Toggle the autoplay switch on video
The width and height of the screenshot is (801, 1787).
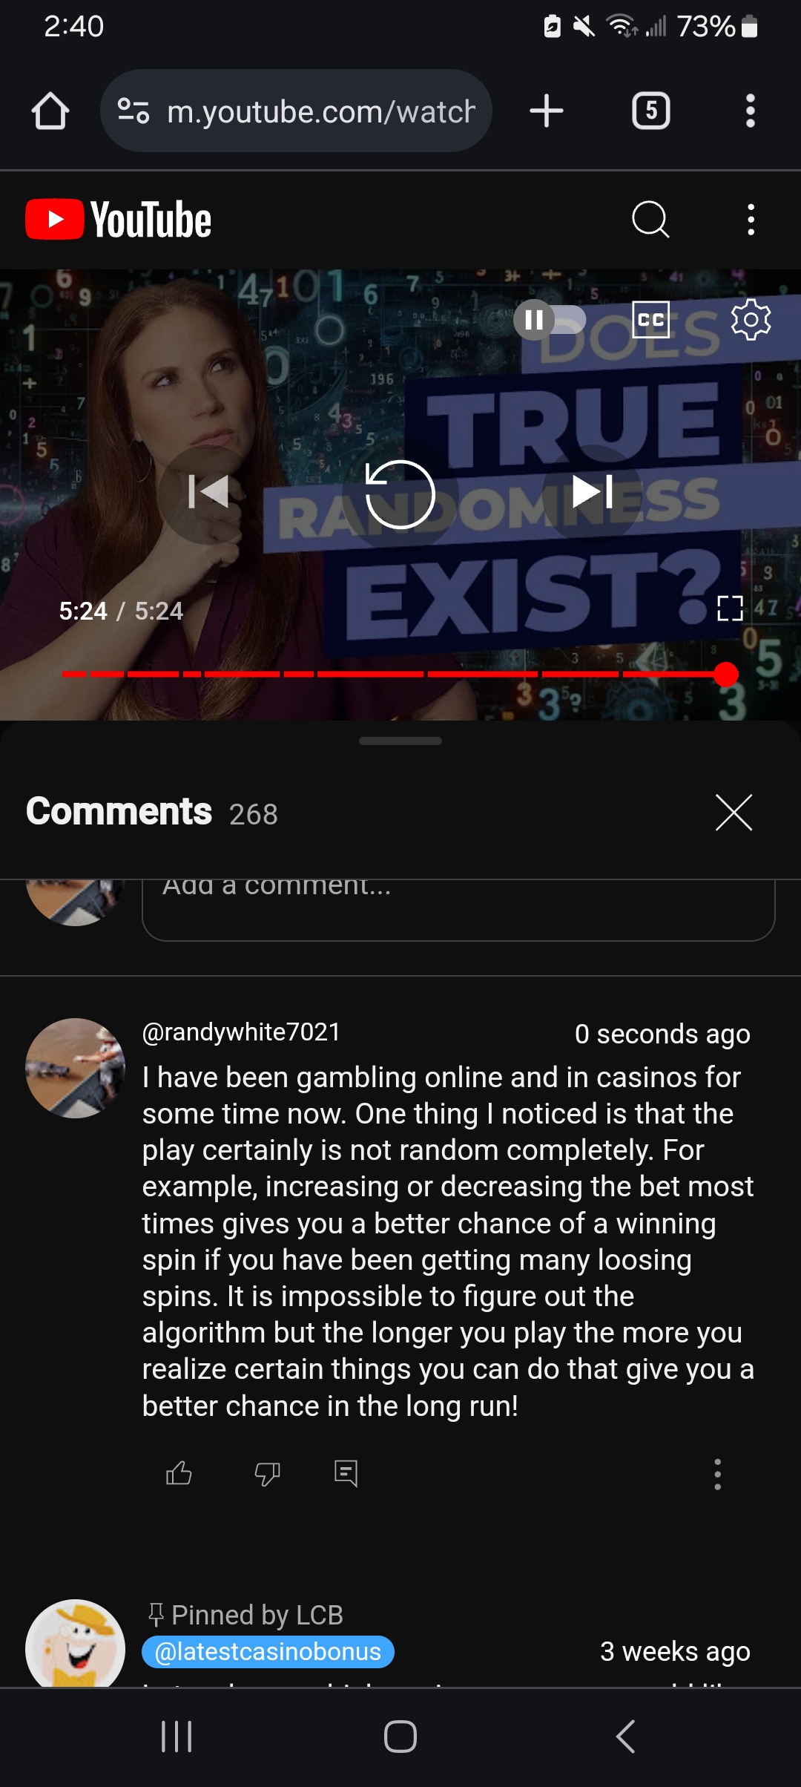click(550, 320)
